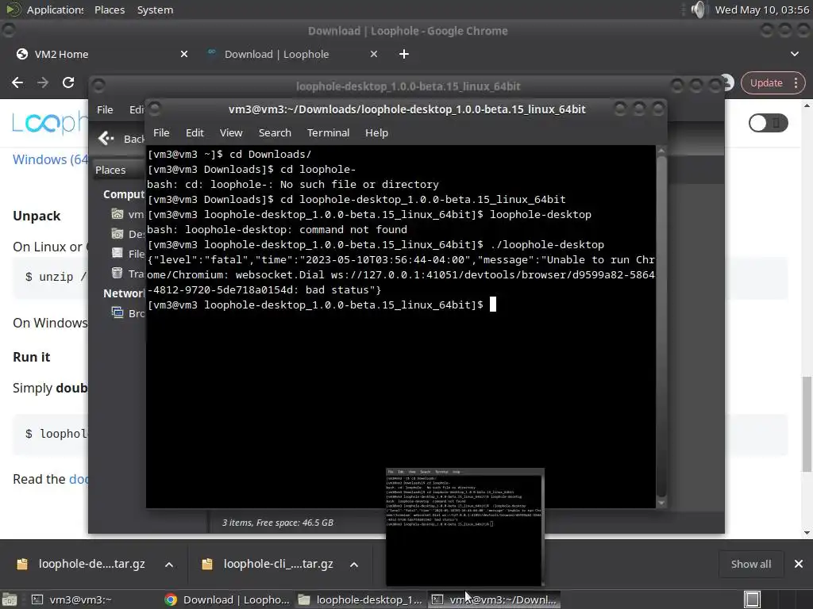
Task: Click the Chrome page vertical scrollbar thumb
Action: [x=807, y=425]
